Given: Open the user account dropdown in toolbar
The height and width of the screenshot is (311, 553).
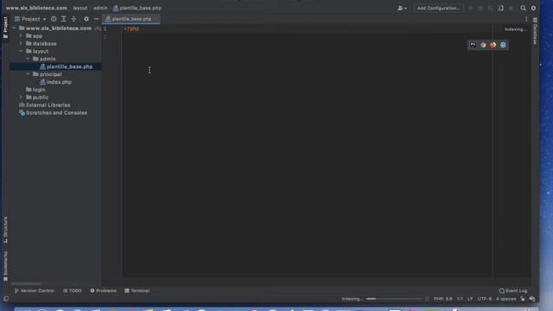Looking at the screenshot, I should click(402, 8).
